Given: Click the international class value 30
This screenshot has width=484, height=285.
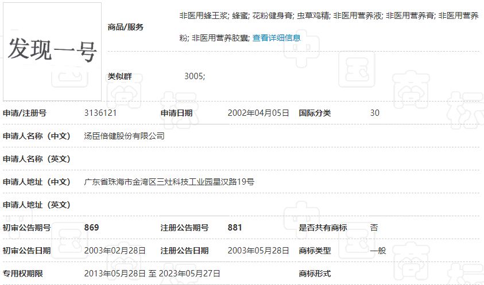Looking at the screenshot, I should tap(375, 113).
